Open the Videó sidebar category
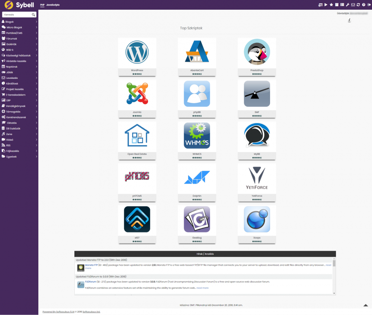This screenshot has height=315, width=372. coord(19,140)
